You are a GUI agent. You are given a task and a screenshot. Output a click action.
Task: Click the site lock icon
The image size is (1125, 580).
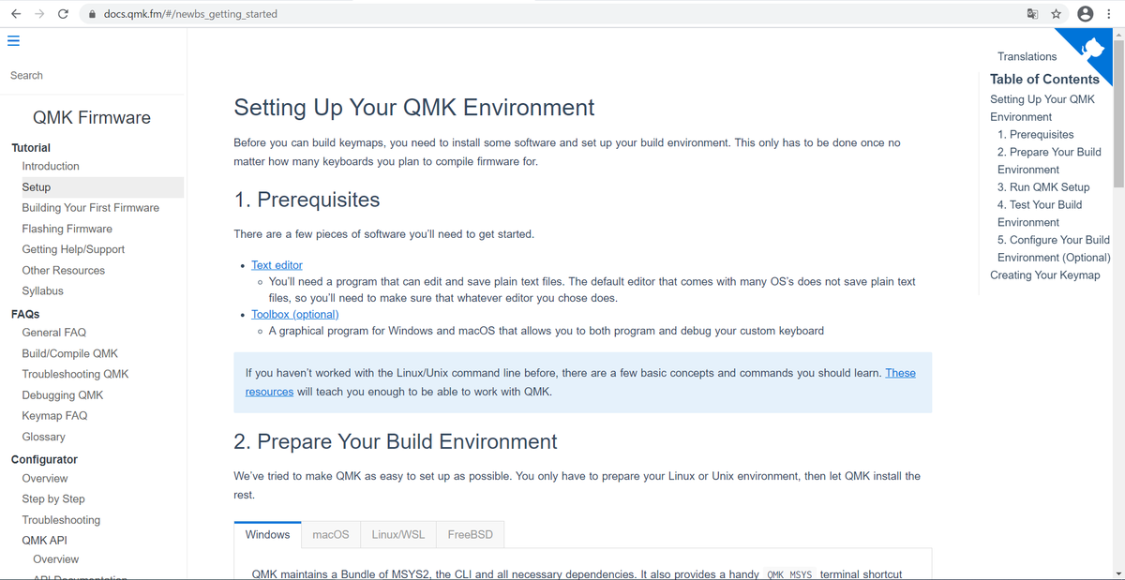92,14
